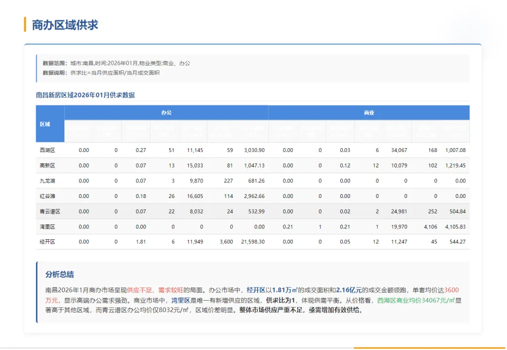Click the 4,106 cell in 湾里区 row
Image resolution: width=507 pixels, height=350 pixels.
(430, 227)
